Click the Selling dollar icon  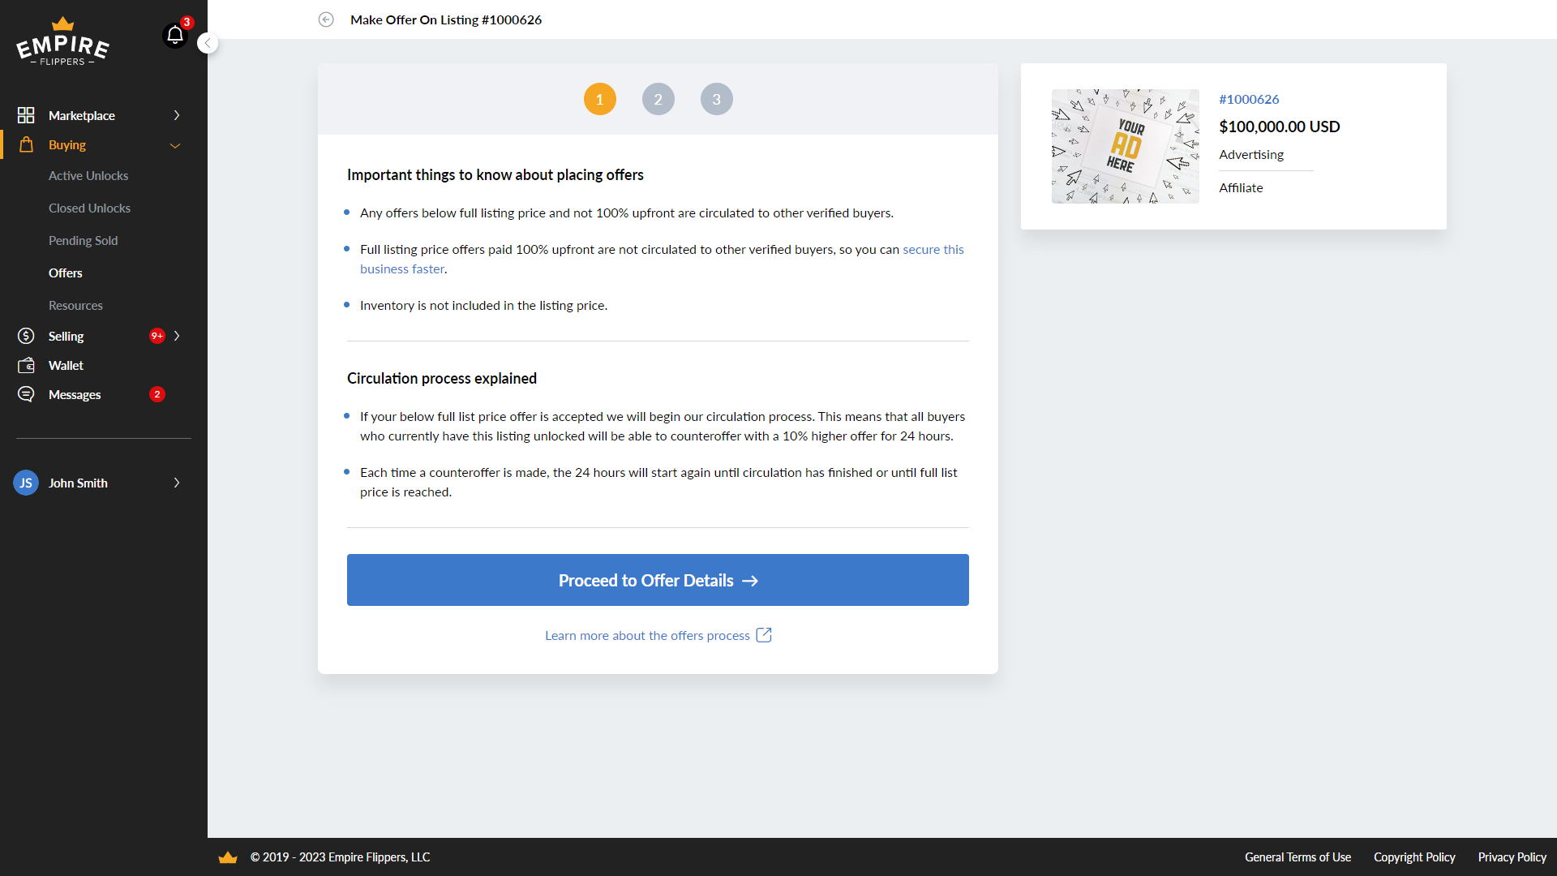click(26, 336)
